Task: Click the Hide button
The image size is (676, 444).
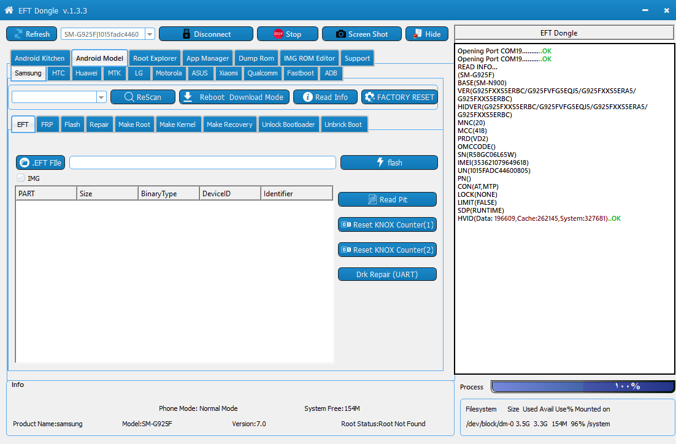Action: (x=427, y=34)
